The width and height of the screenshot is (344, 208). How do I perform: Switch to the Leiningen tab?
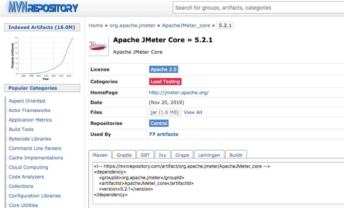click(x=209, y=155)
